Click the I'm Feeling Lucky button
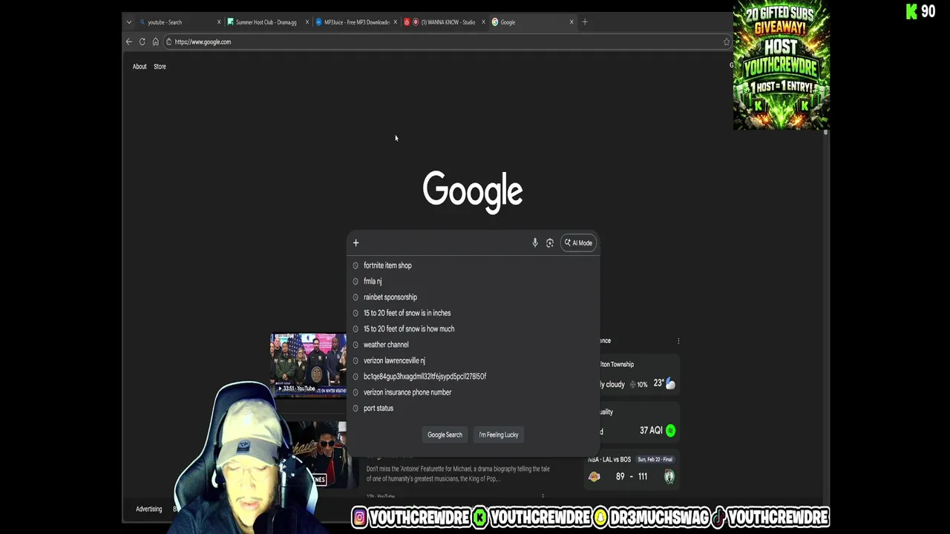The width and height of the screenshot is (950, 534). [x=499, y=435]
